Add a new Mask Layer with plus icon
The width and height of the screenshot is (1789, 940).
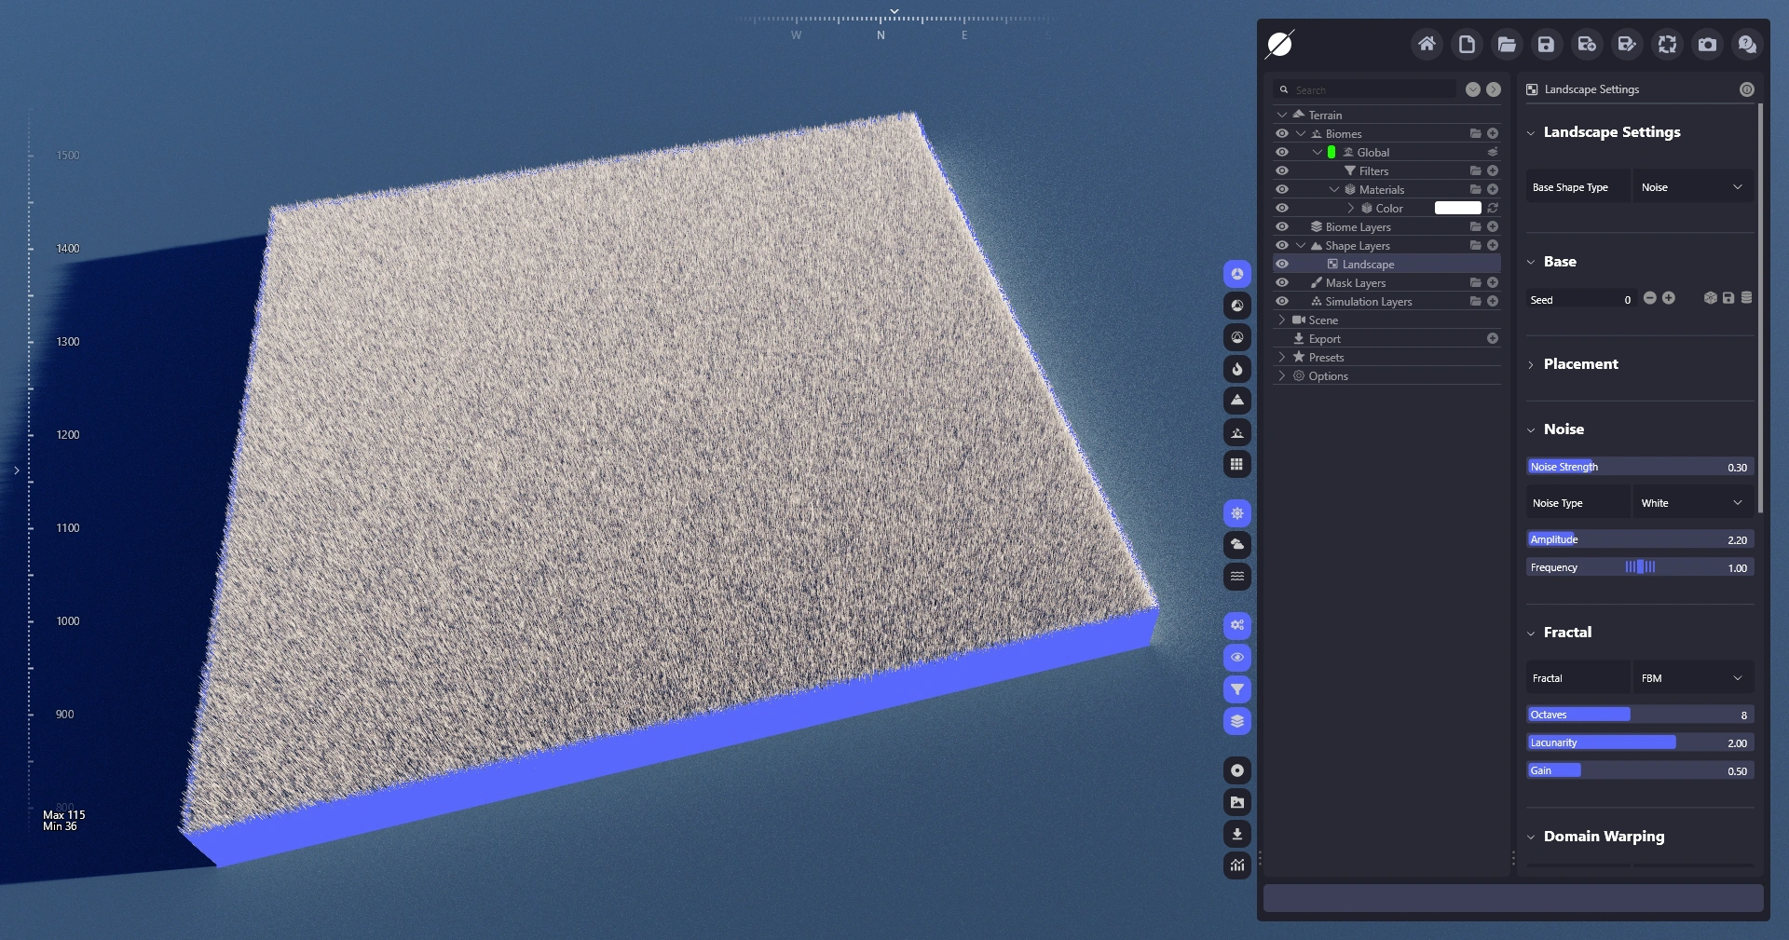coord(1493,282)
